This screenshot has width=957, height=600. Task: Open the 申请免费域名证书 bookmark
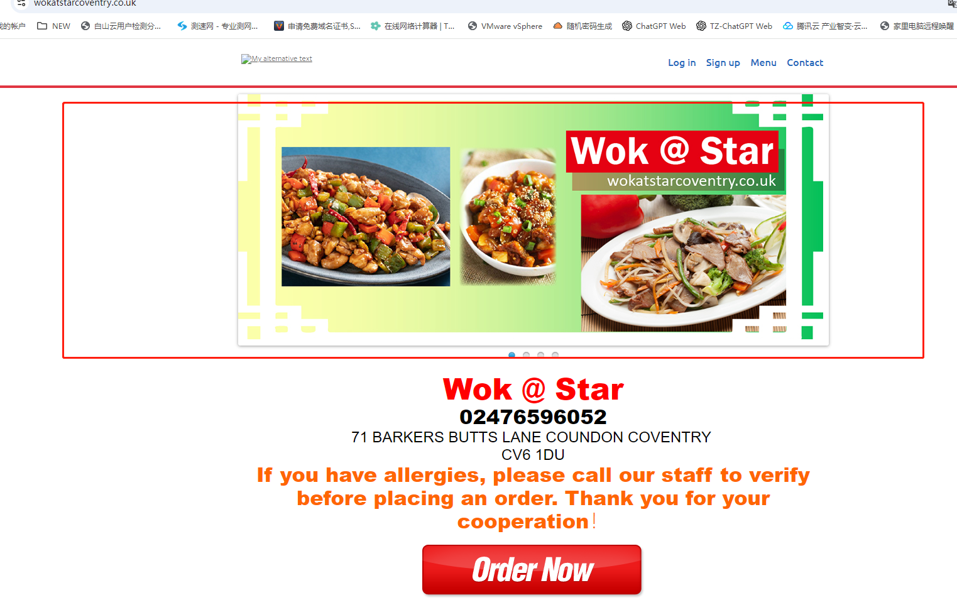click(317, 26)
